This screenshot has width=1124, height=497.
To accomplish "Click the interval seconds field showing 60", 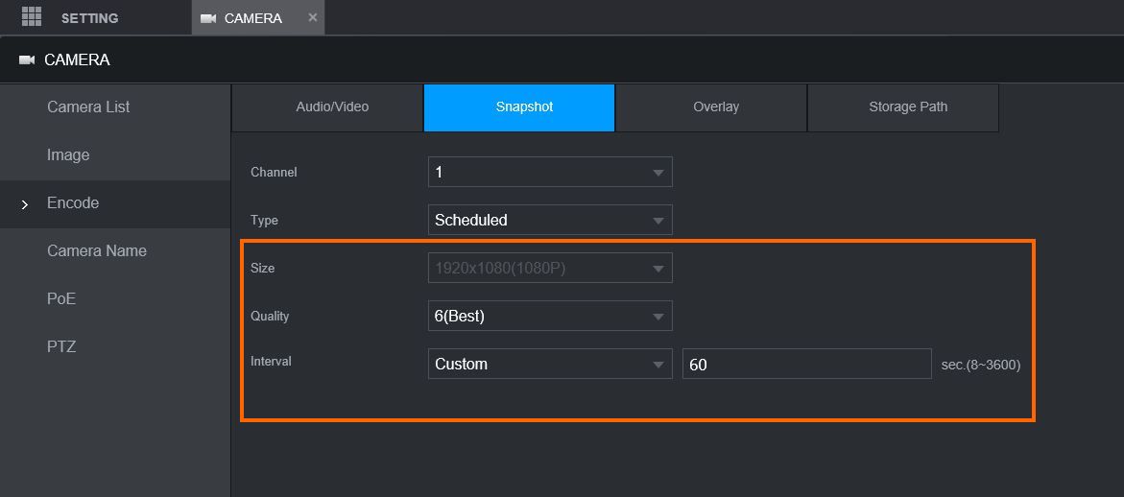I will click(806, 364).
